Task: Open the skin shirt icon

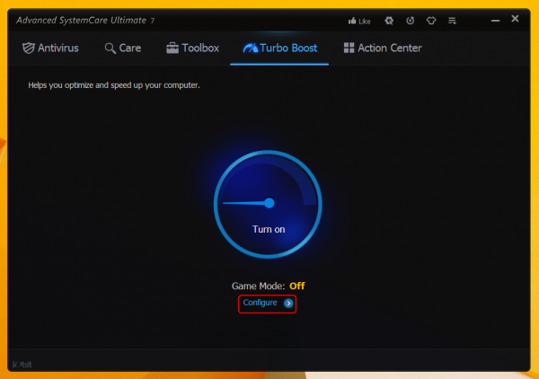Action: (431, 21)
